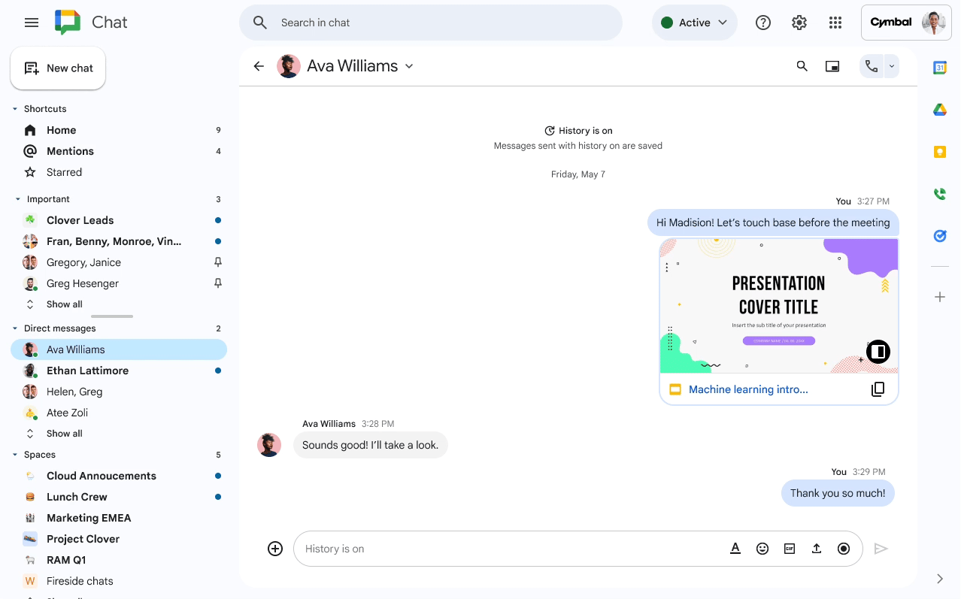Go to the Mentions section
This screenshot has height=599, width=961.
click(x=70, y=150)
